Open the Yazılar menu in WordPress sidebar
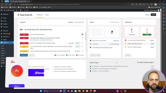Screen dimensions: 166x93 point(5,18)
